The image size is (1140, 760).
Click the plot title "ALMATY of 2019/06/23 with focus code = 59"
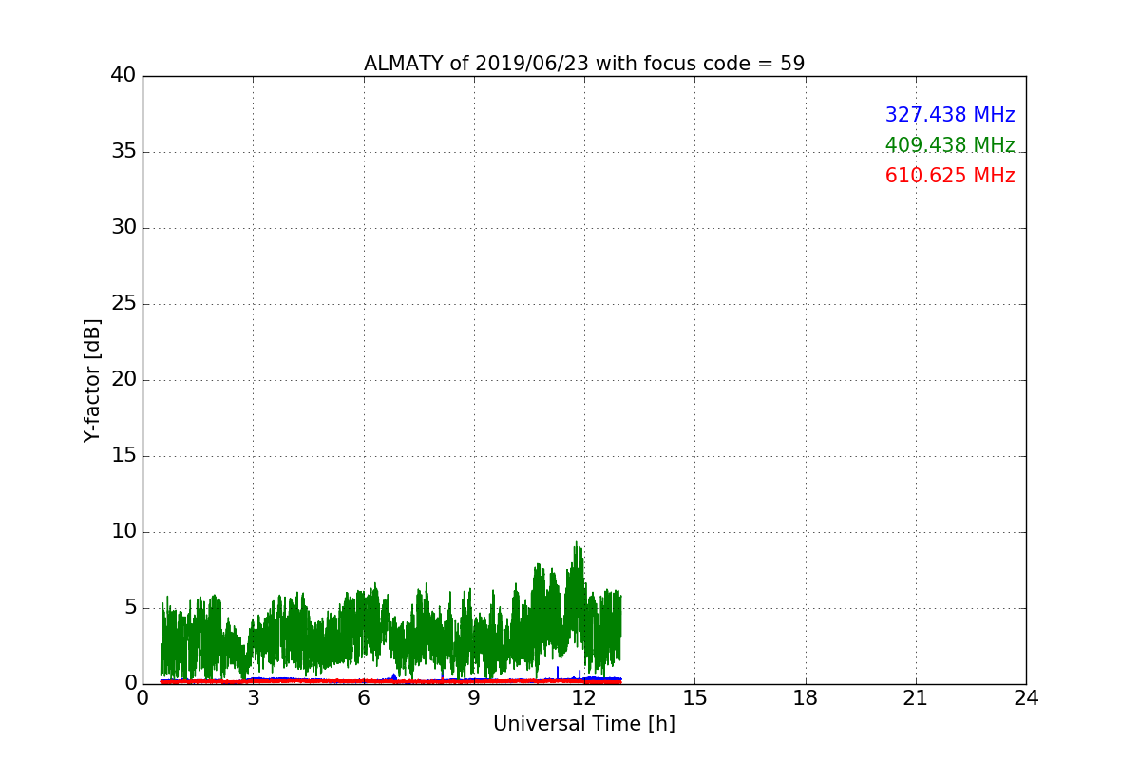[x=584, y=64]
